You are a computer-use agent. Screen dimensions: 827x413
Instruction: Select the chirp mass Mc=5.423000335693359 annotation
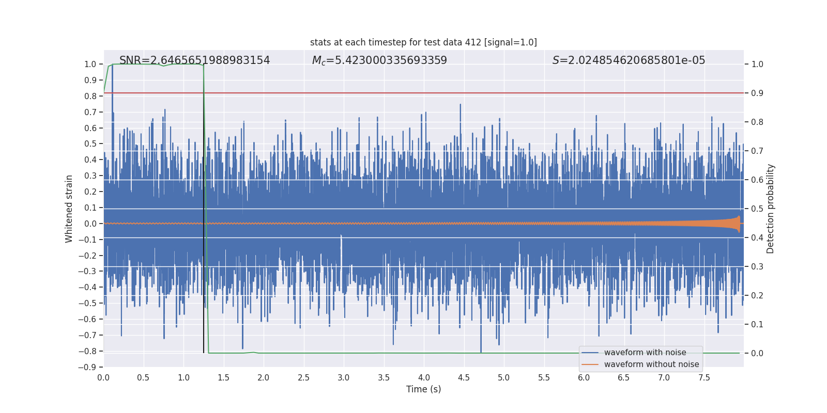click(379, 60)
